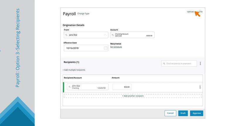Click the Recipients (1) heading
Viewport: 225px width, 126px height.
[71, 62]
